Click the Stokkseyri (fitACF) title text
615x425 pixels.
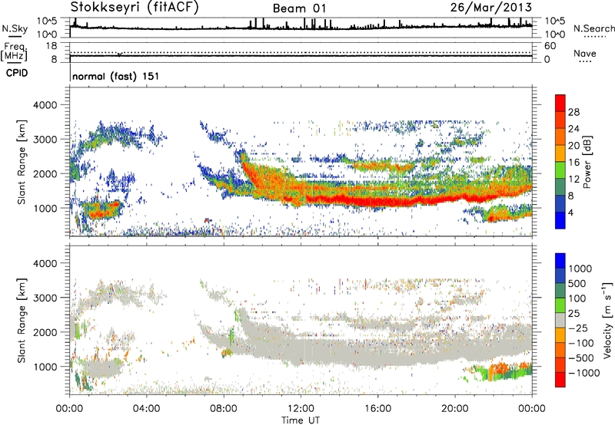(135, 7)
